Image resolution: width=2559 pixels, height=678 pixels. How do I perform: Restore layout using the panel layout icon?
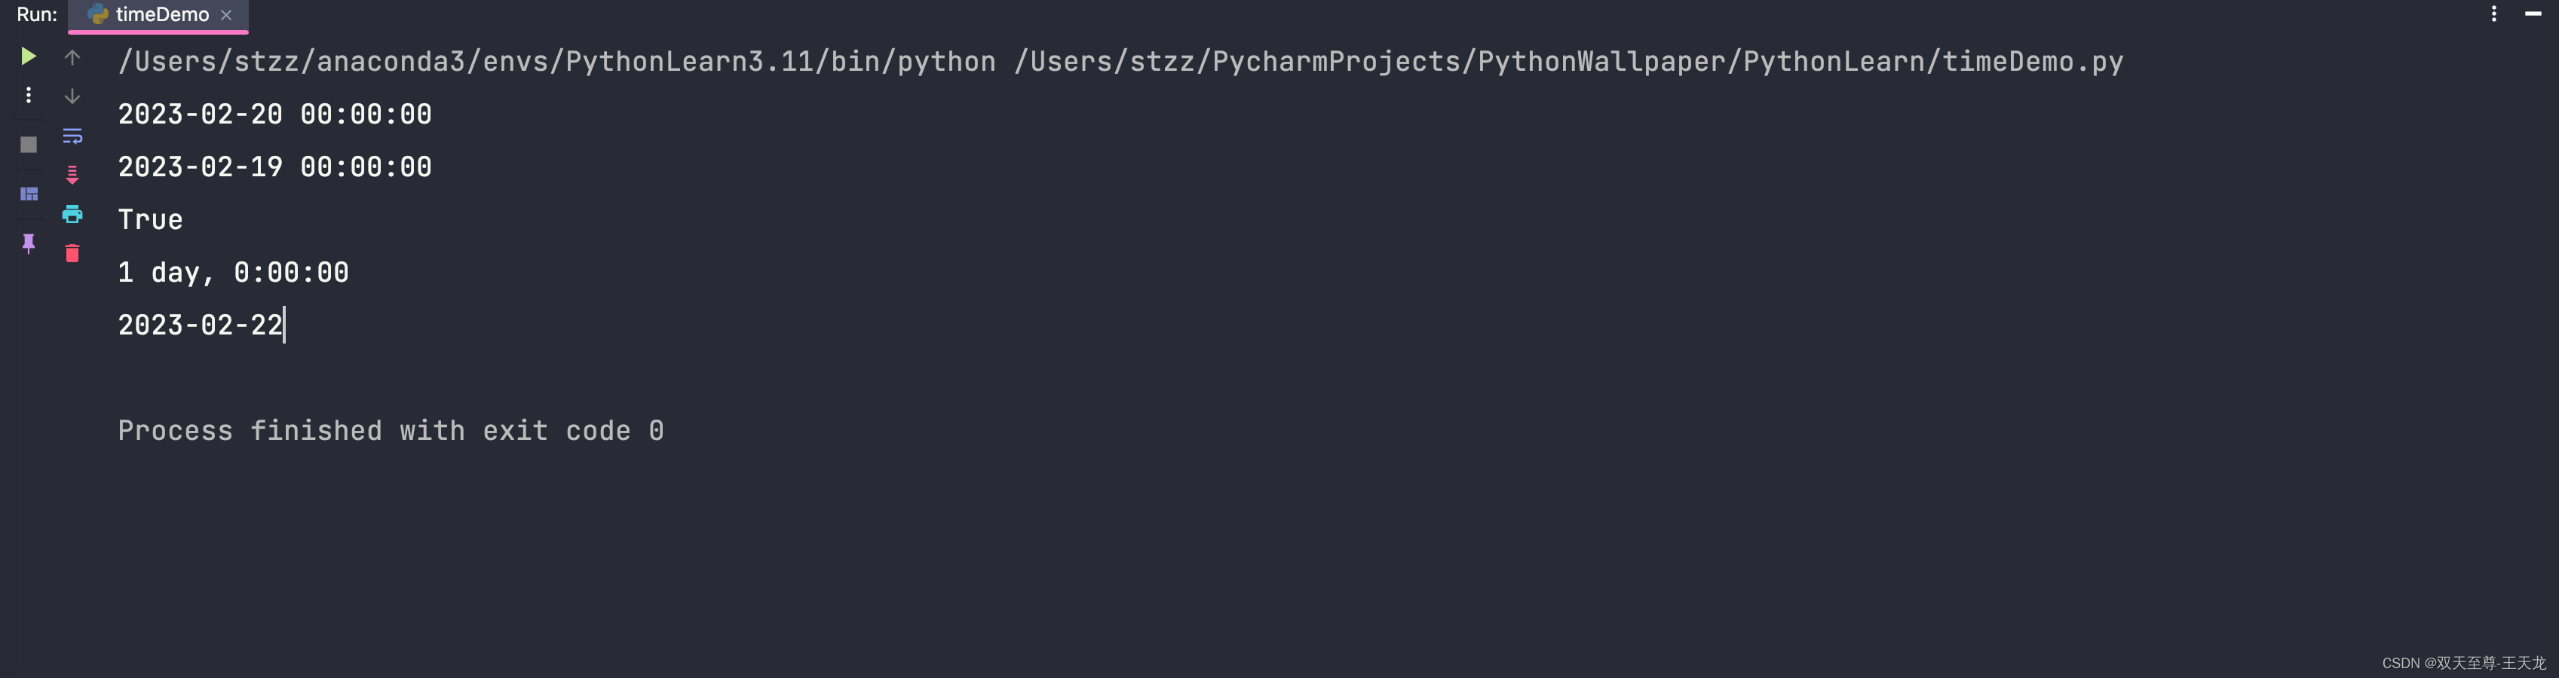29,194
